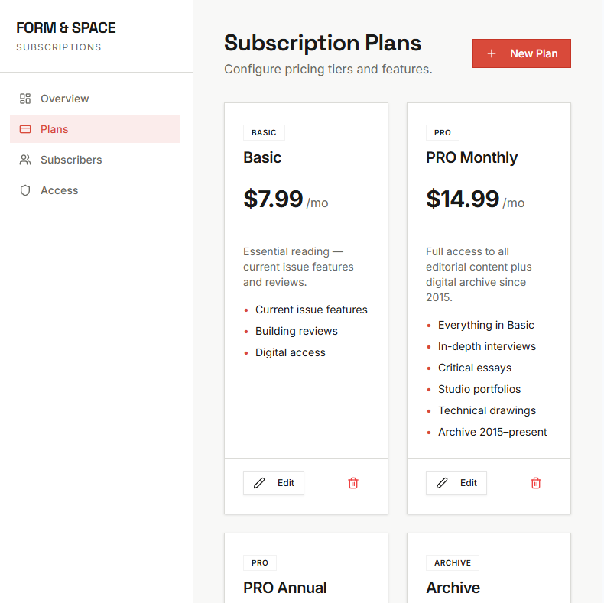Select the PRO Annual plan title
604x603 pixels.
284,588
